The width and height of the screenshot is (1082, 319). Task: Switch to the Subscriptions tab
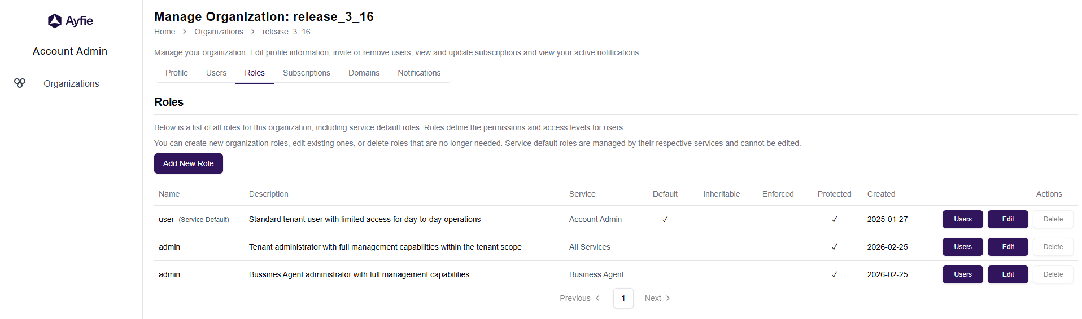coord(307,73)
